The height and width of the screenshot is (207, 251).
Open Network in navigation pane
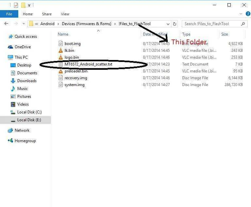(22, 130)
